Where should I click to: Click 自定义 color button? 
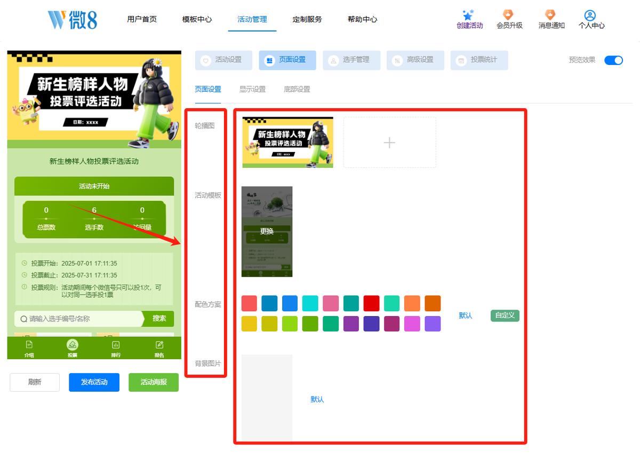pyautogui.click(x=505, y=315)
